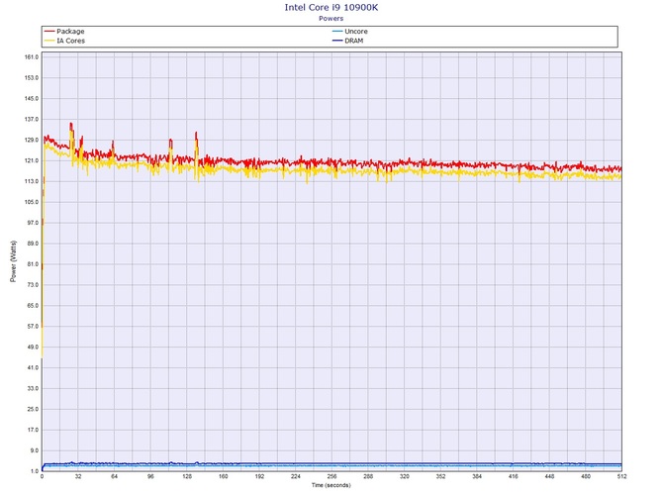
Task: Click the 448 tick on time axis
Action: [x=549, y=476]
